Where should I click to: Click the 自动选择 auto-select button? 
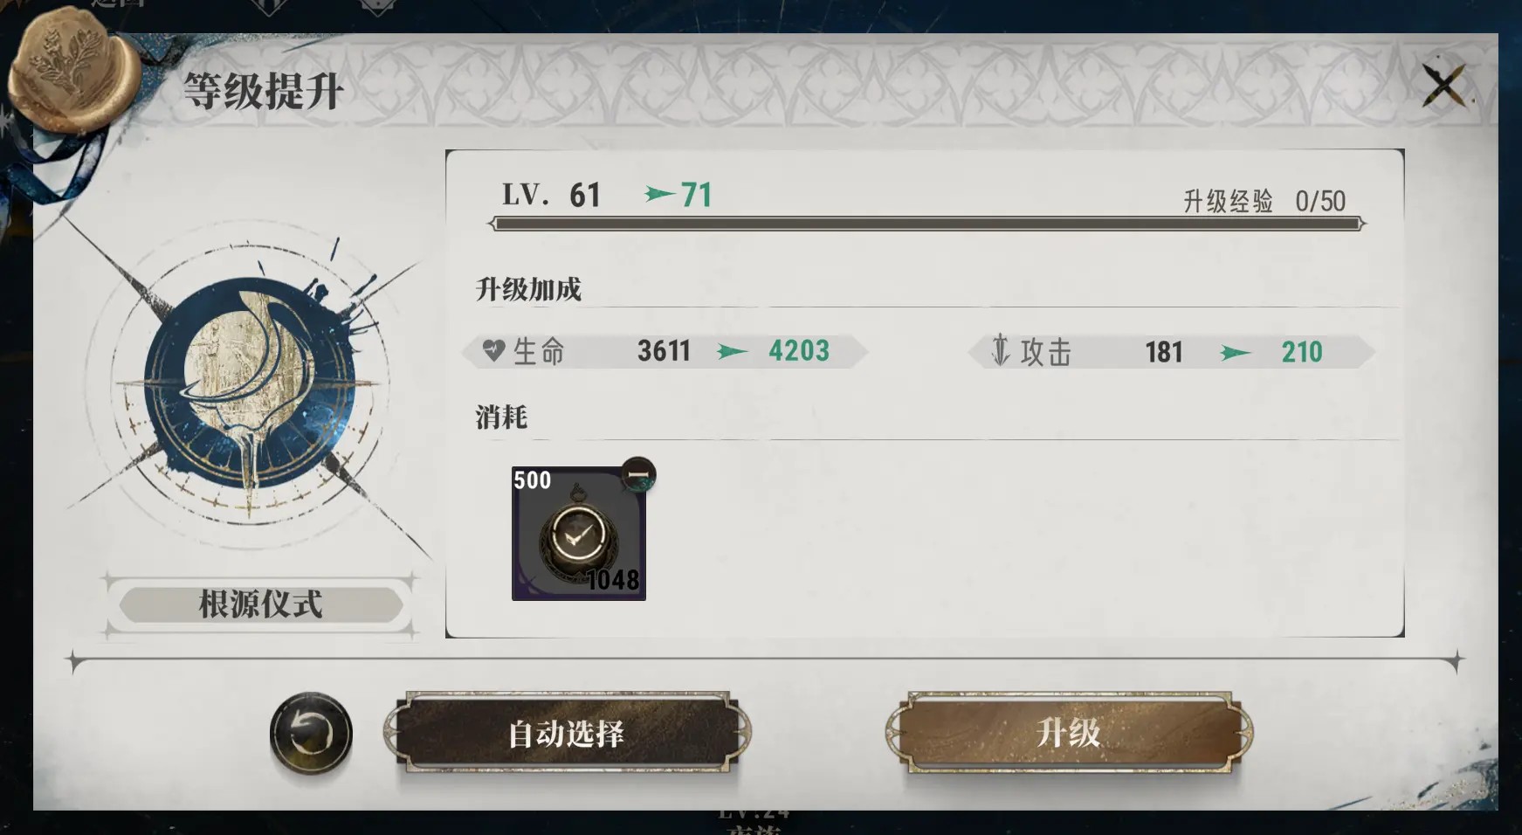(x=567, y=733)
